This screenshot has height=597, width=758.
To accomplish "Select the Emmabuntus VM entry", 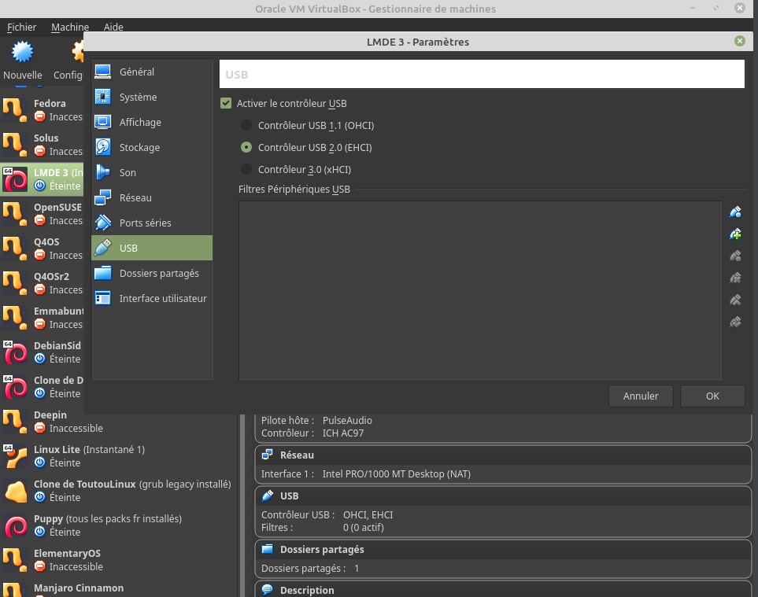I will pos(42,318).
